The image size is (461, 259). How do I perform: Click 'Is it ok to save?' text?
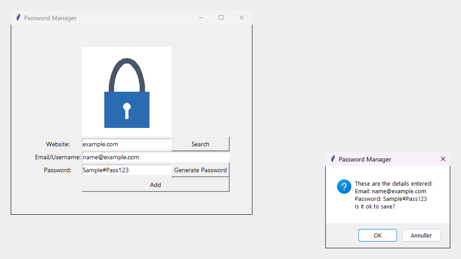(375, 207)
